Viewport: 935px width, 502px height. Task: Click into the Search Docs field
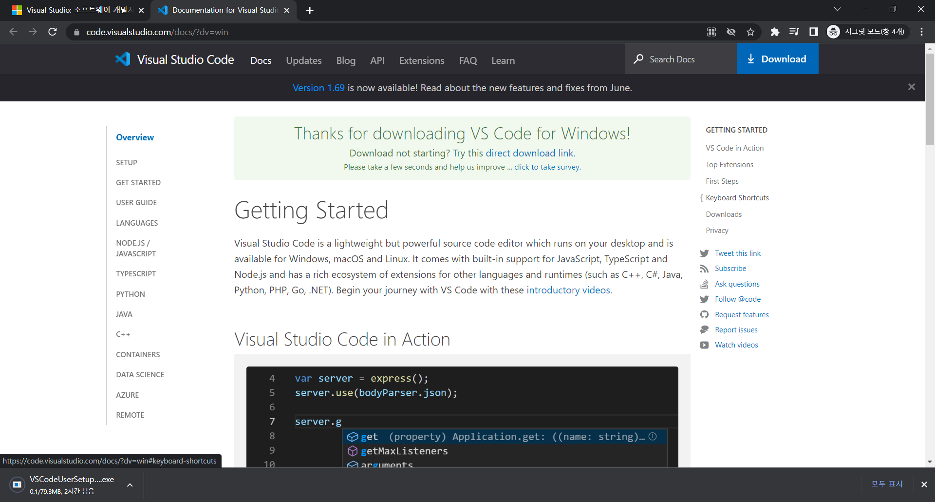[681, 59]
